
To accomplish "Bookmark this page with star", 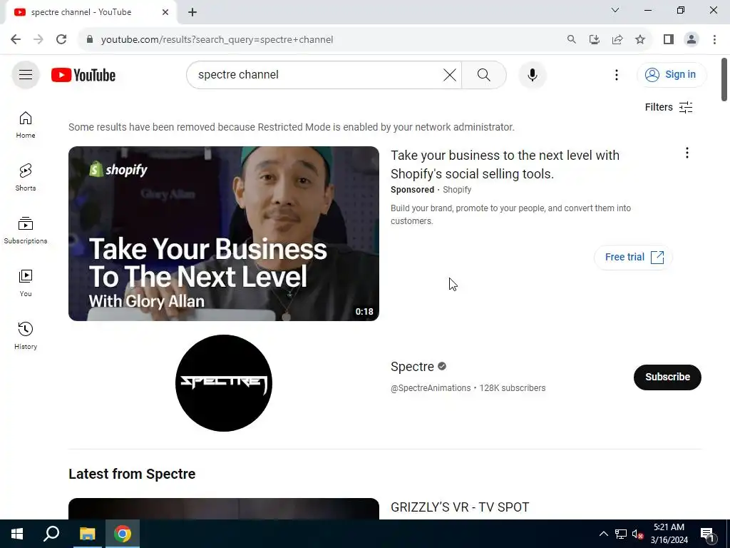I will click(x=640, y=40).
